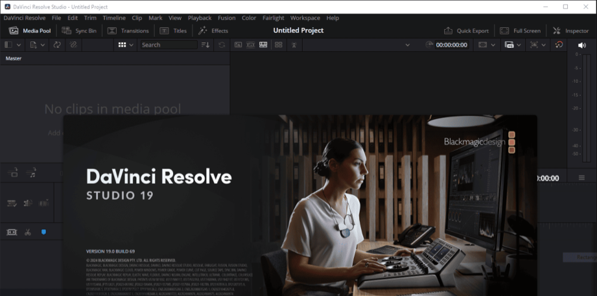The width and height of the screenshot is (597, 296).
Task: Click the audio-only edit icon with music note
Action: (x=32, y=174)
